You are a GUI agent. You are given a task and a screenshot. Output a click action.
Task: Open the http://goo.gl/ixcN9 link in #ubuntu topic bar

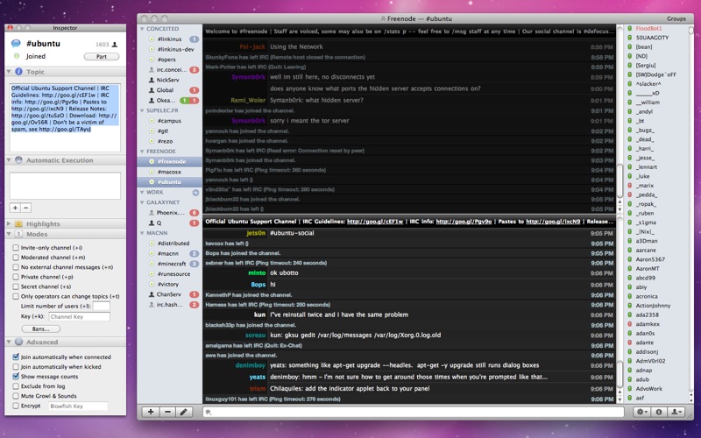pyautogui.click(x=553, y=222)
